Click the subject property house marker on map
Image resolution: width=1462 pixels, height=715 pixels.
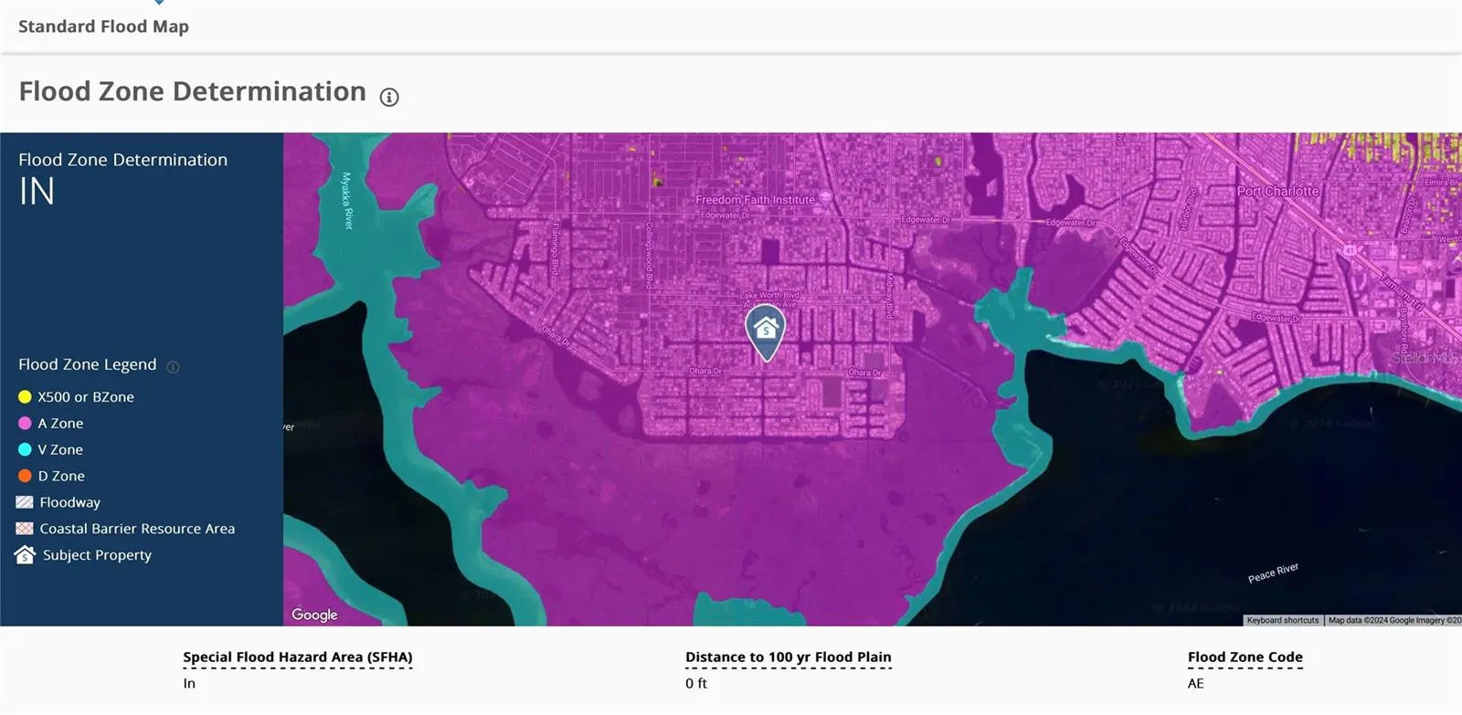tap(766, 330)
